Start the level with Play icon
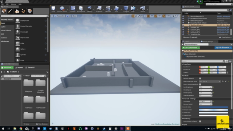 (133, 9)
